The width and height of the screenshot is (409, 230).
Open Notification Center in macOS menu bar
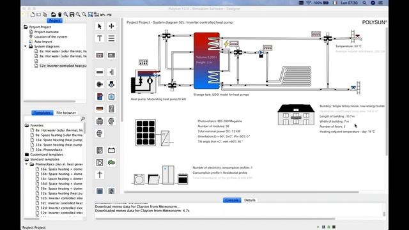point(381,3)
